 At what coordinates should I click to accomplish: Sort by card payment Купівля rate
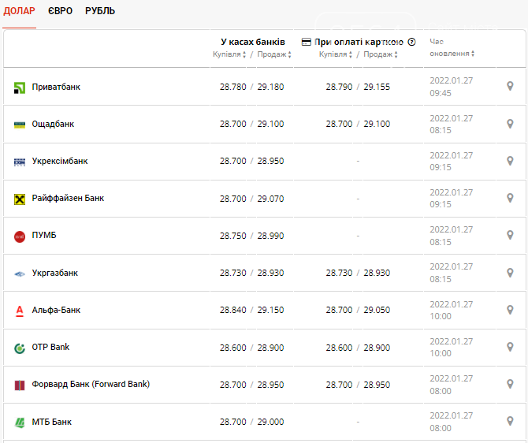coord(336,54)
